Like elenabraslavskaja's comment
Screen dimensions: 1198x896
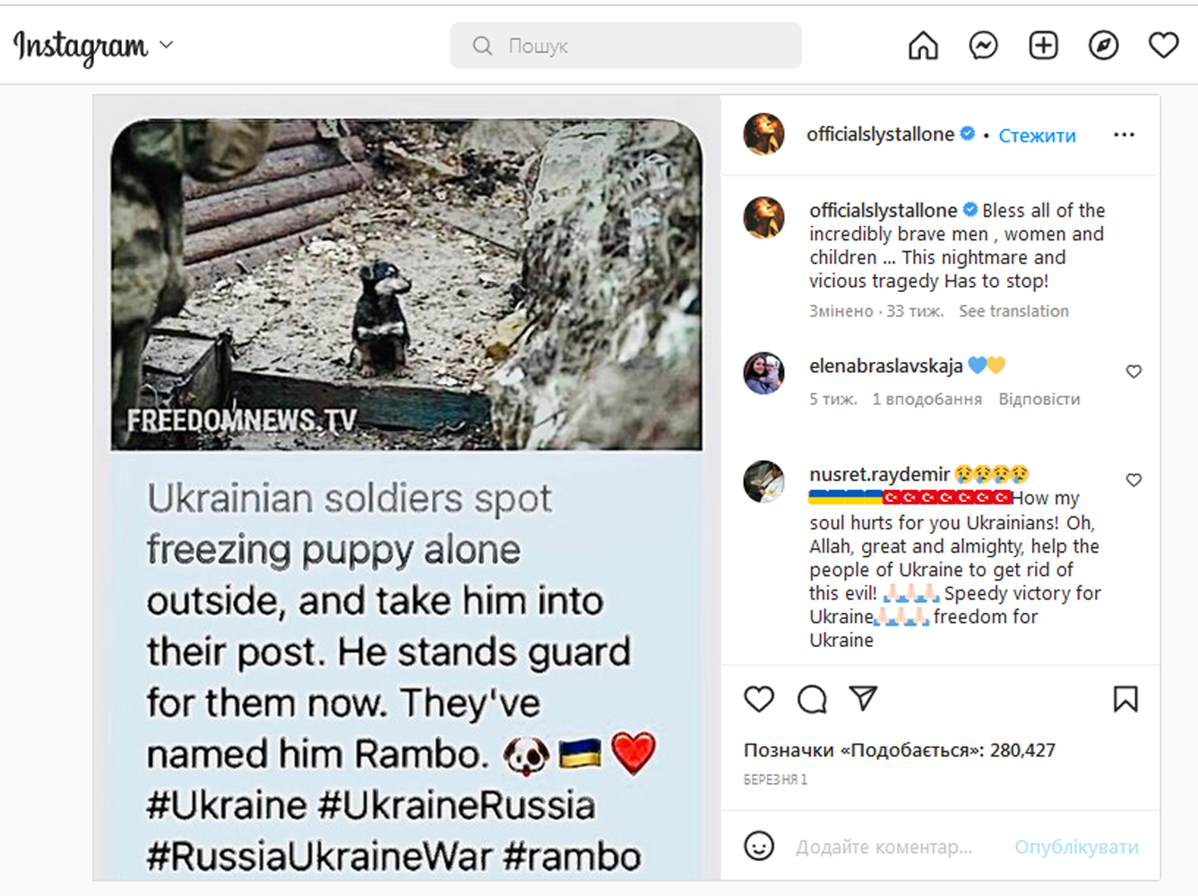coord(1133,372)
